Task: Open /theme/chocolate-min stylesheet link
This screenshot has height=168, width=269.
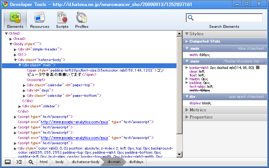Action: [243, 61]
